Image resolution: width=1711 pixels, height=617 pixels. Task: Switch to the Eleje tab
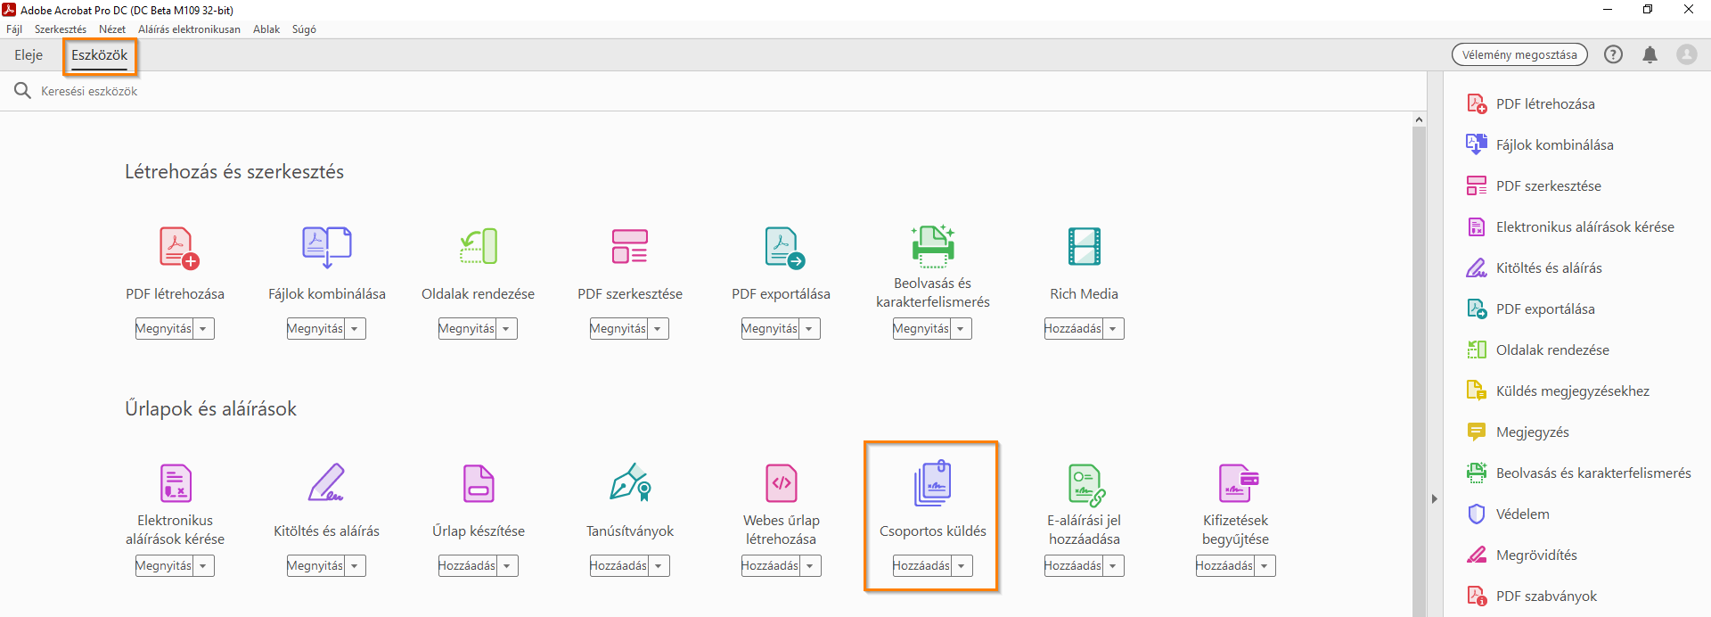(29, 55)
